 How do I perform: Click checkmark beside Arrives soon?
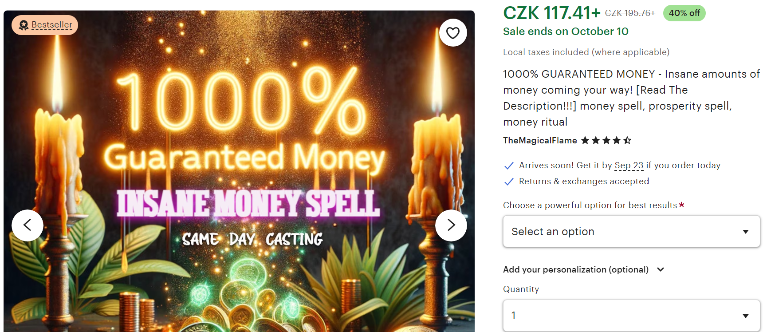coord(509,166)
